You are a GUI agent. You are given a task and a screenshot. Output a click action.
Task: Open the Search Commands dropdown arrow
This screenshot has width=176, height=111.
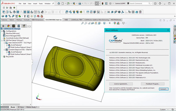coord(152,3)
